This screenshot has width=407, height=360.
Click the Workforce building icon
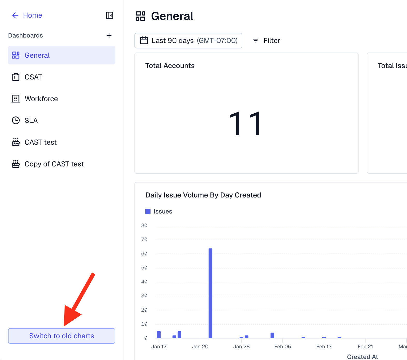pyautogui.click(x=16, y=99)
